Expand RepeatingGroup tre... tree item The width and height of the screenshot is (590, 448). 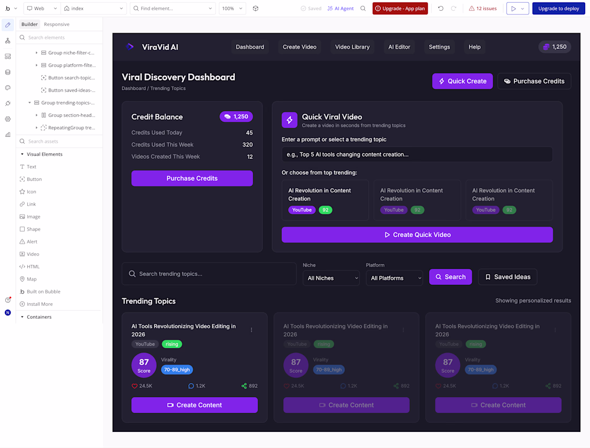[36, 128]
